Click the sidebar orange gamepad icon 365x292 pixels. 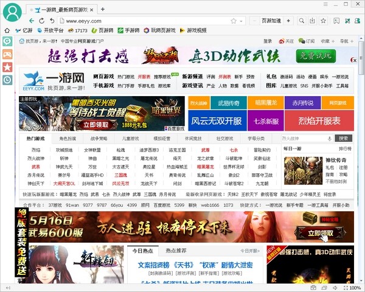(x=7, y=54)
